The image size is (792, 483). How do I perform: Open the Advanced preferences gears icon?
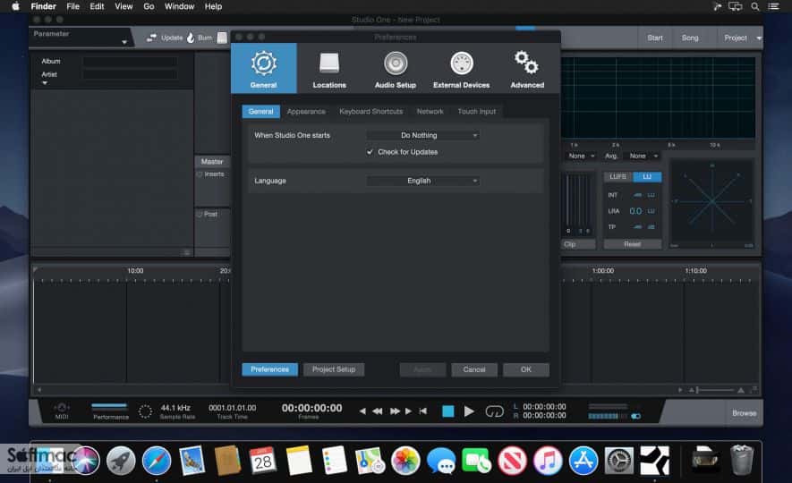tap(526, 63)
